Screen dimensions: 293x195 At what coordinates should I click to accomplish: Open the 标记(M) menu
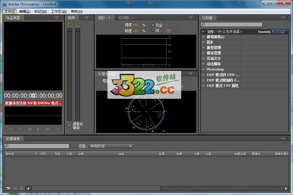[41, 11]
